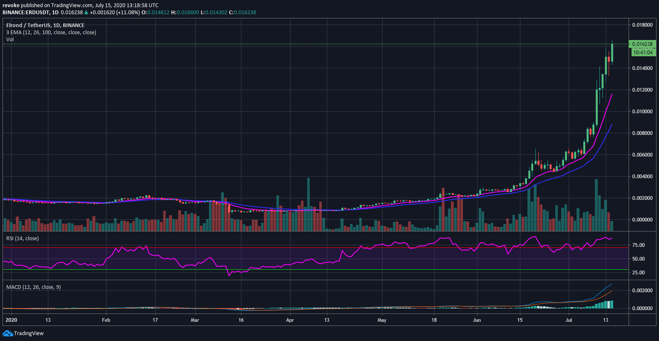Viewport: 659px width, 341px height.
Task: Open the MACD (12, 26, close, 9) label
Action: (33, 287)
